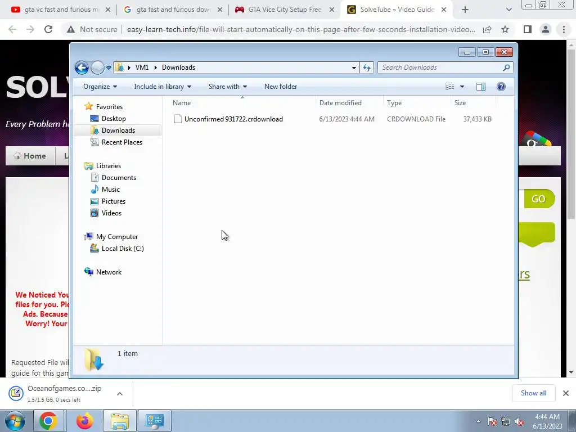This screenshot has width=576, height=432.
Task: Open Chrome profile icon
Action: click(546, 29)
